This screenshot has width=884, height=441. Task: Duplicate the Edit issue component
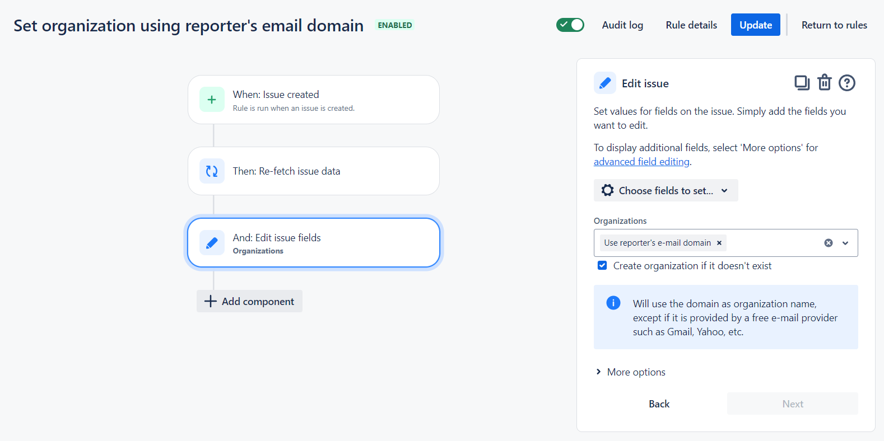point(802,82)
